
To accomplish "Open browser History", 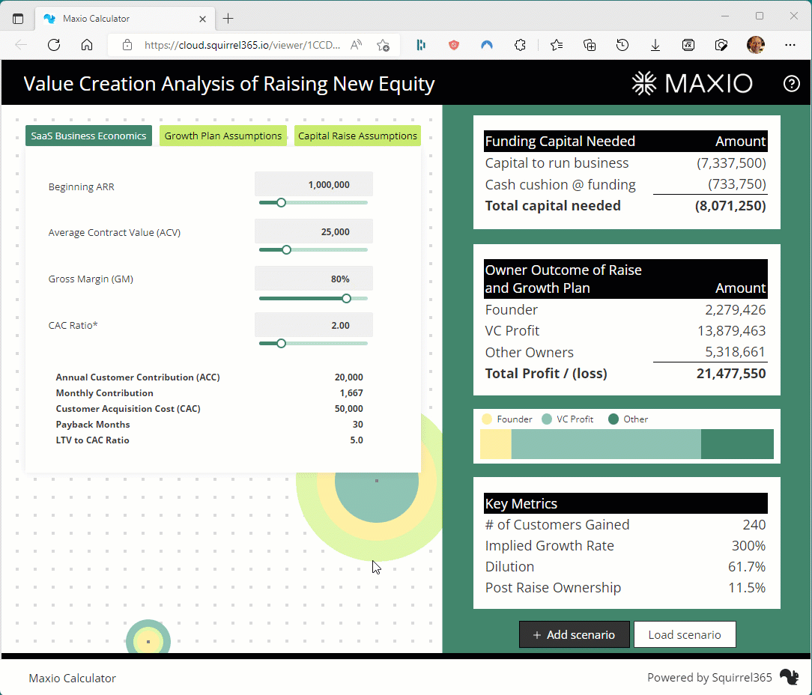I will point(622,45).
